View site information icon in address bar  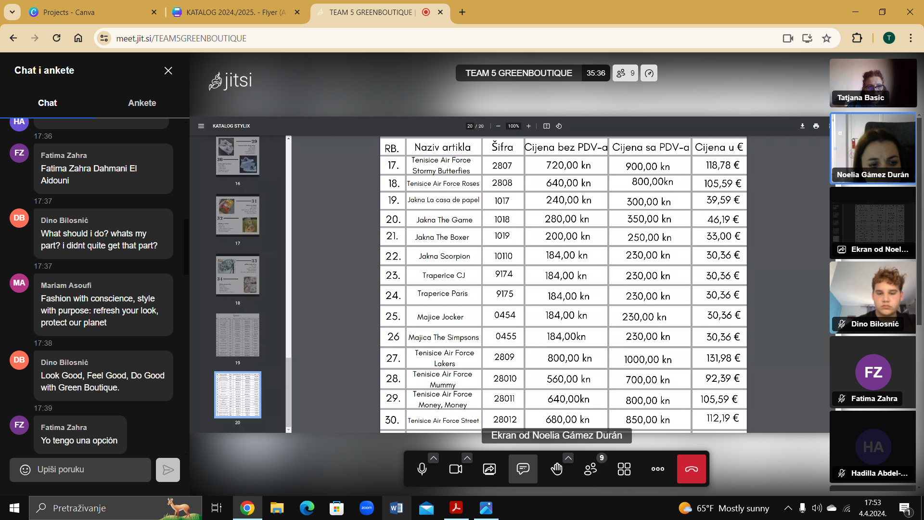(104, 38)
